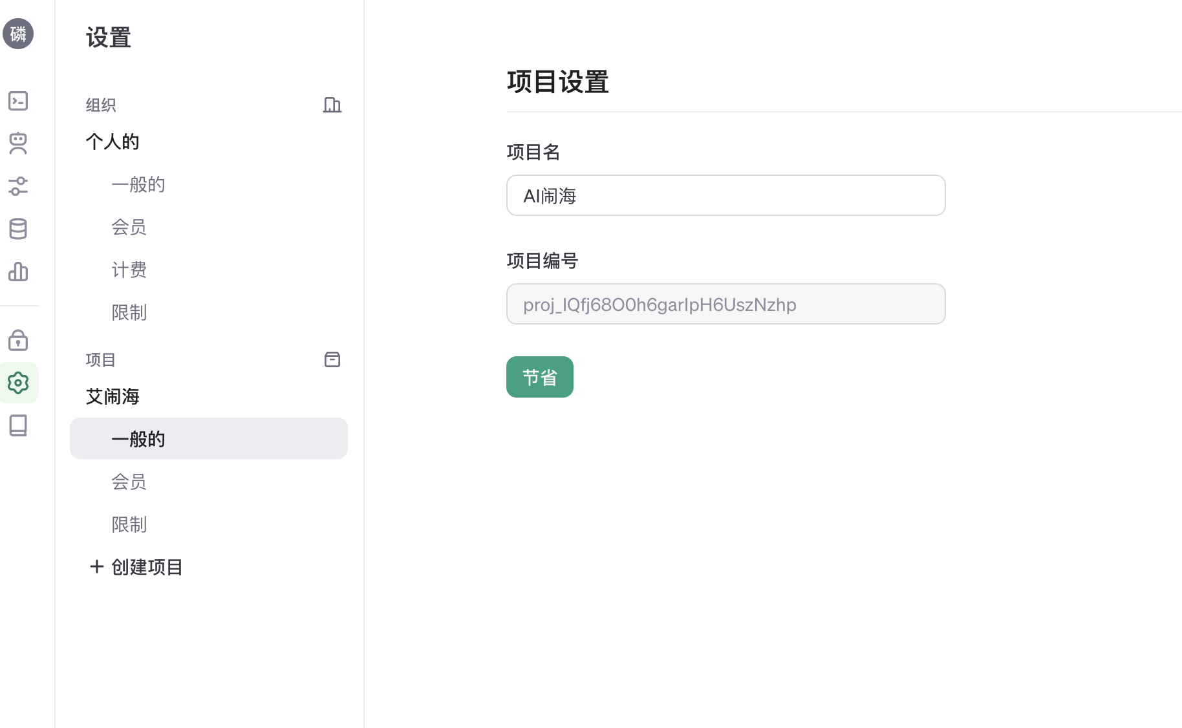1182x728 pixels.
Task: Select the 艾闹海 project heading
Action: point(113,396)
